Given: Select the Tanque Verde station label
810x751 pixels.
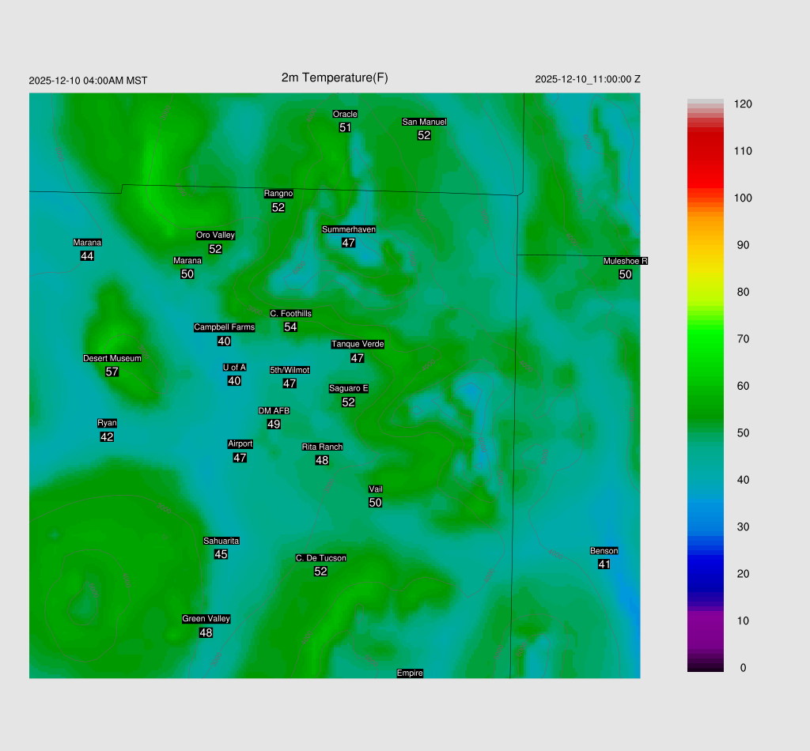Looking at the screenshot, I should (x=358, y=345).
